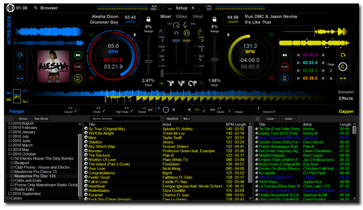Screen dimensions: 363x210
Task: Turn the left channel Gain knob
Action: [x=161, y=32]
